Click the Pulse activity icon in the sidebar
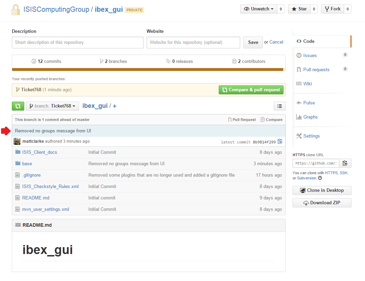The height and width of the screenshot is (281, 365). click(x=299, y=103)
